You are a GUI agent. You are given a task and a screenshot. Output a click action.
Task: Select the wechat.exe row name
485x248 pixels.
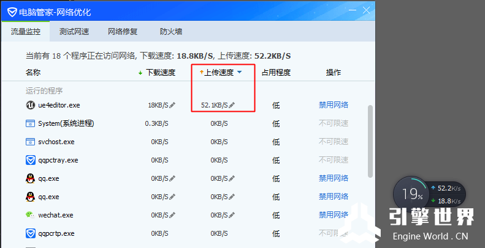pos(56,215)
